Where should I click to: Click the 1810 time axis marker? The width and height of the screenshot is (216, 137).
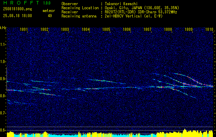[x=209, y=29]
